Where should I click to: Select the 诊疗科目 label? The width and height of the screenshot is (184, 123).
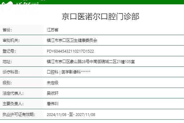(x=11, y=72)
